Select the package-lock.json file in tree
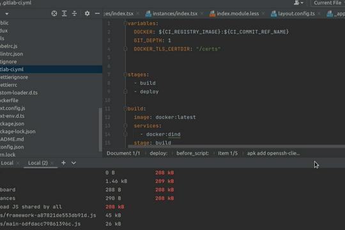Image resolution: width=345 pixels, height=230 pixels. tap(18, 132)
